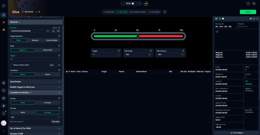Screen dimensions: 260x135
Task: Switch to Manual Bet mode
Action: click(109, 12)
